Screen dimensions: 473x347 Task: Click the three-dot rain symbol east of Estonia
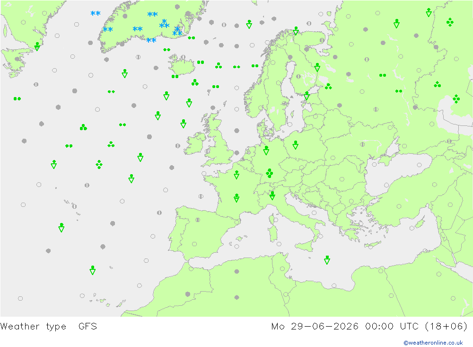click(328, 87)
